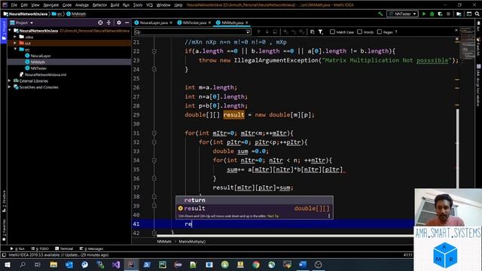This screenshot has width=482, height=271.
Task: Open File Explorer from the taskbar
Action: [53, 264]
